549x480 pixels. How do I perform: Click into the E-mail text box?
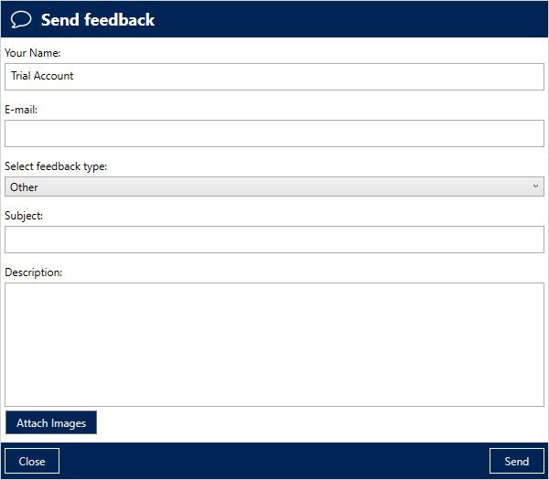click(x=274, y=133)
